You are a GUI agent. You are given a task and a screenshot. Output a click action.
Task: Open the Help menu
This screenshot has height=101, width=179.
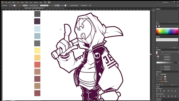(41, 2)
